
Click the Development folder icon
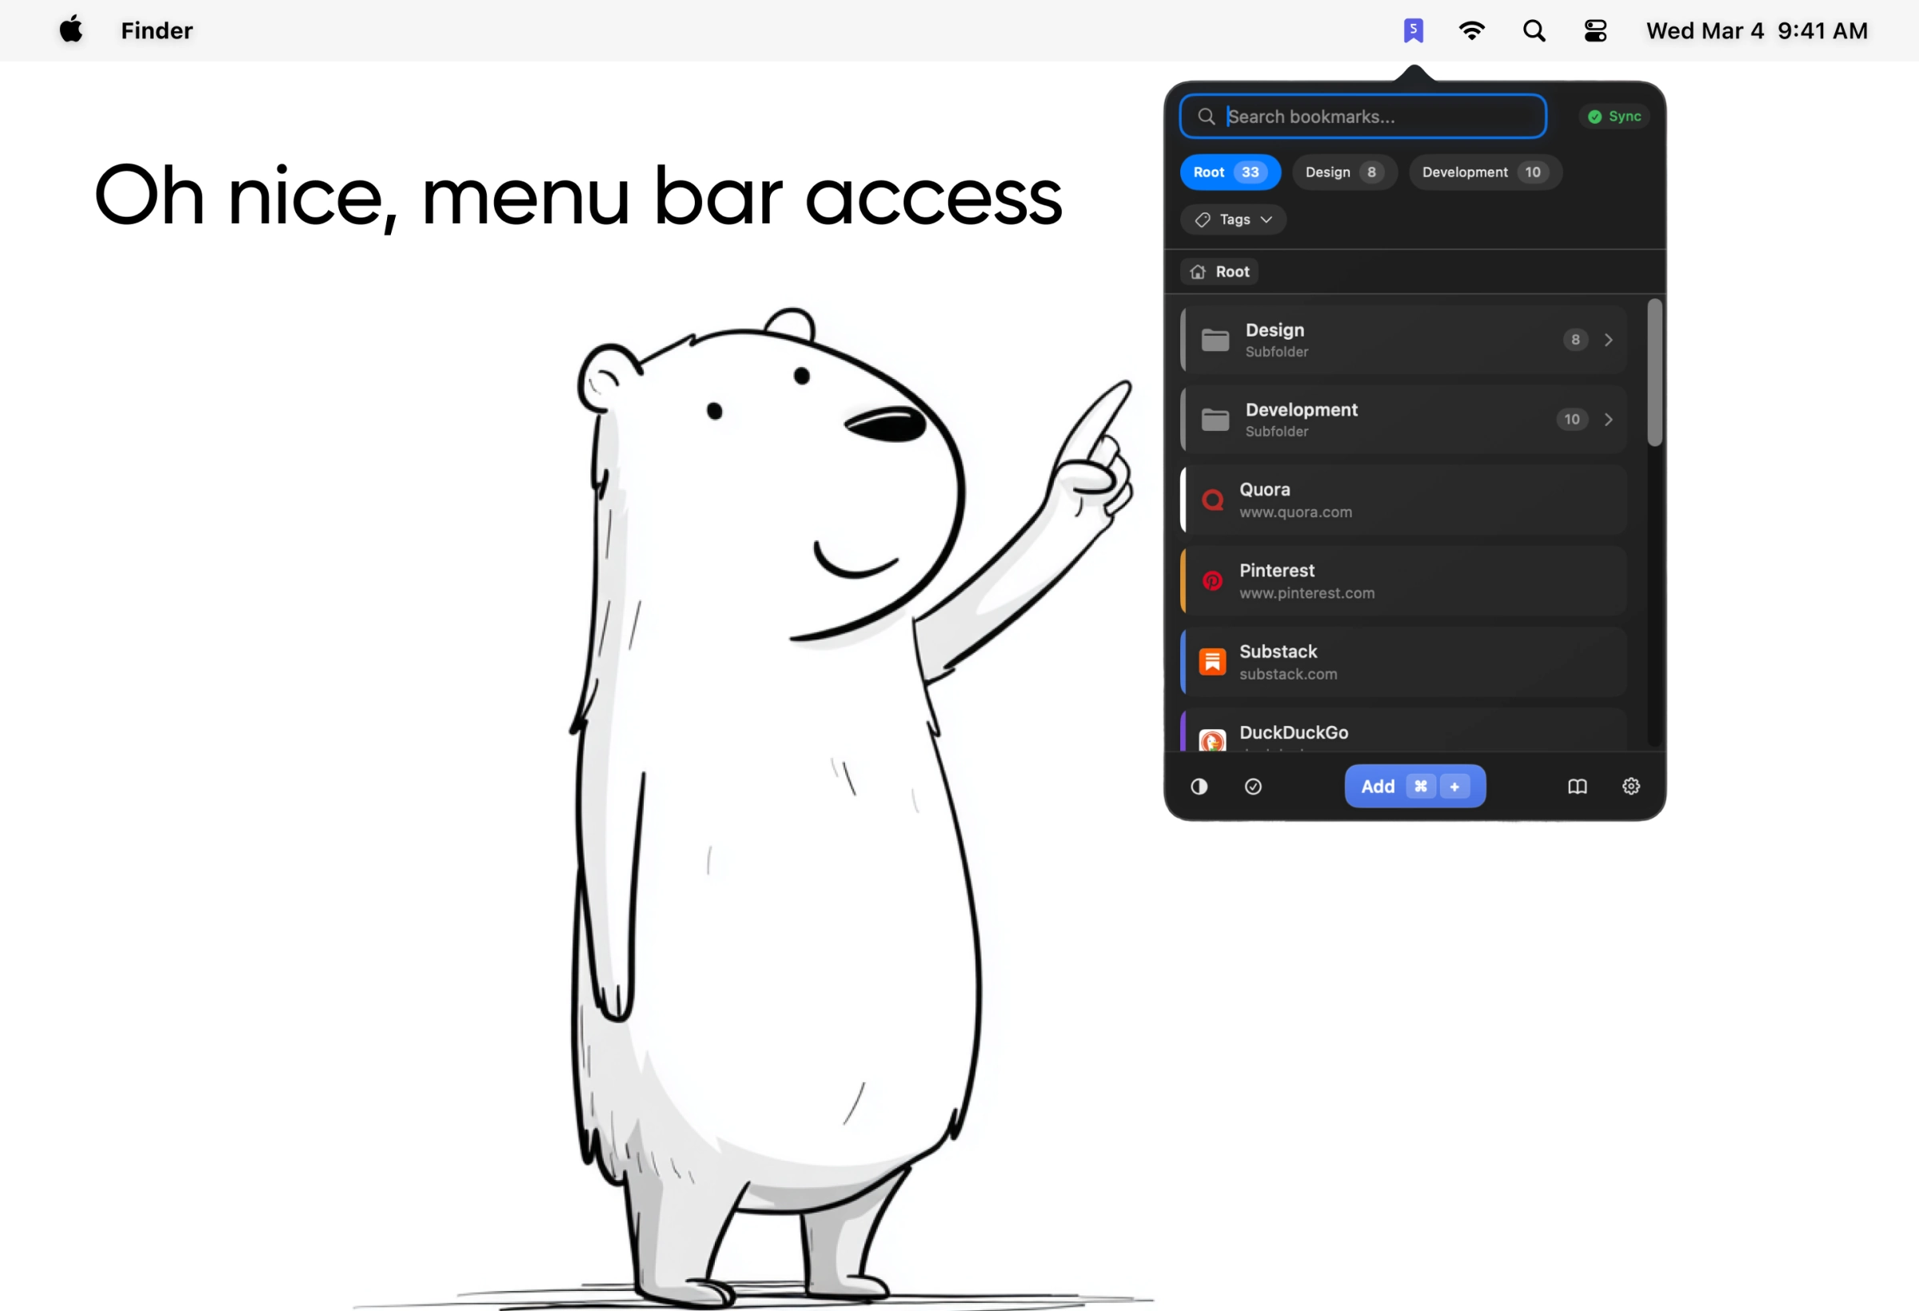pyautogui.click(x=1215, y=420)
